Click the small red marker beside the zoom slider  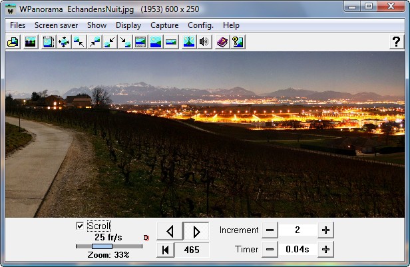(x=146, y=238)
